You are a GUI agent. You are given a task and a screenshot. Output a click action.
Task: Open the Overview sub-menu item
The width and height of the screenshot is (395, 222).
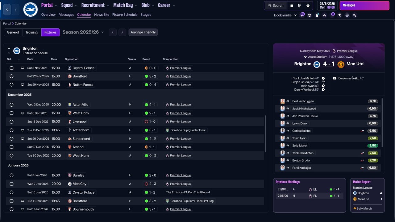pos(48,14)
